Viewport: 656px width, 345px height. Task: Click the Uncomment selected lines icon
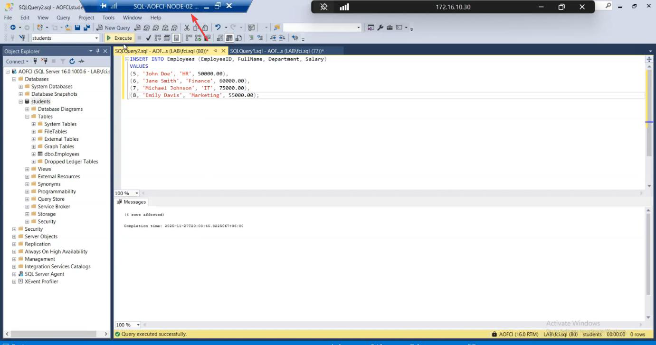point(260,38)
